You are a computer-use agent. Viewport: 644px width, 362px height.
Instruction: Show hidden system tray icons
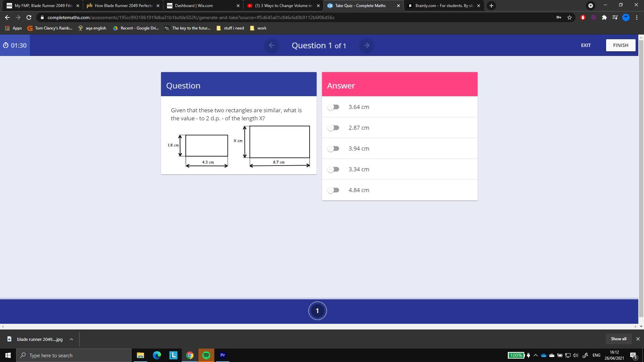pyautogui.click(x=535, y=355)
